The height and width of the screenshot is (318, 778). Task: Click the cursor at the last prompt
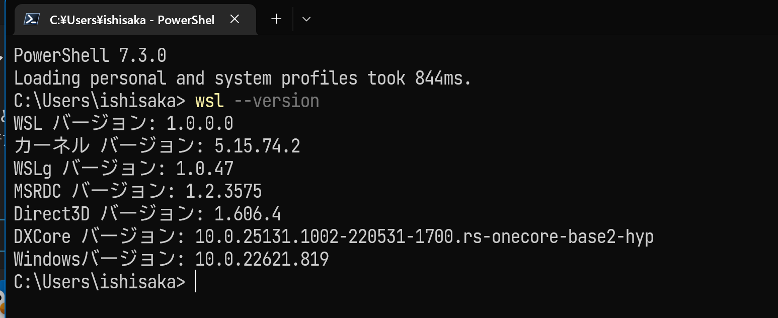195,282
